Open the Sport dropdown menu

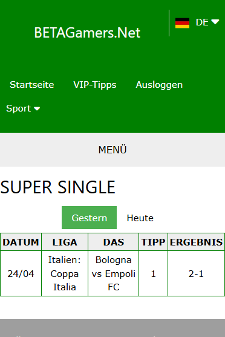[23, 108]
